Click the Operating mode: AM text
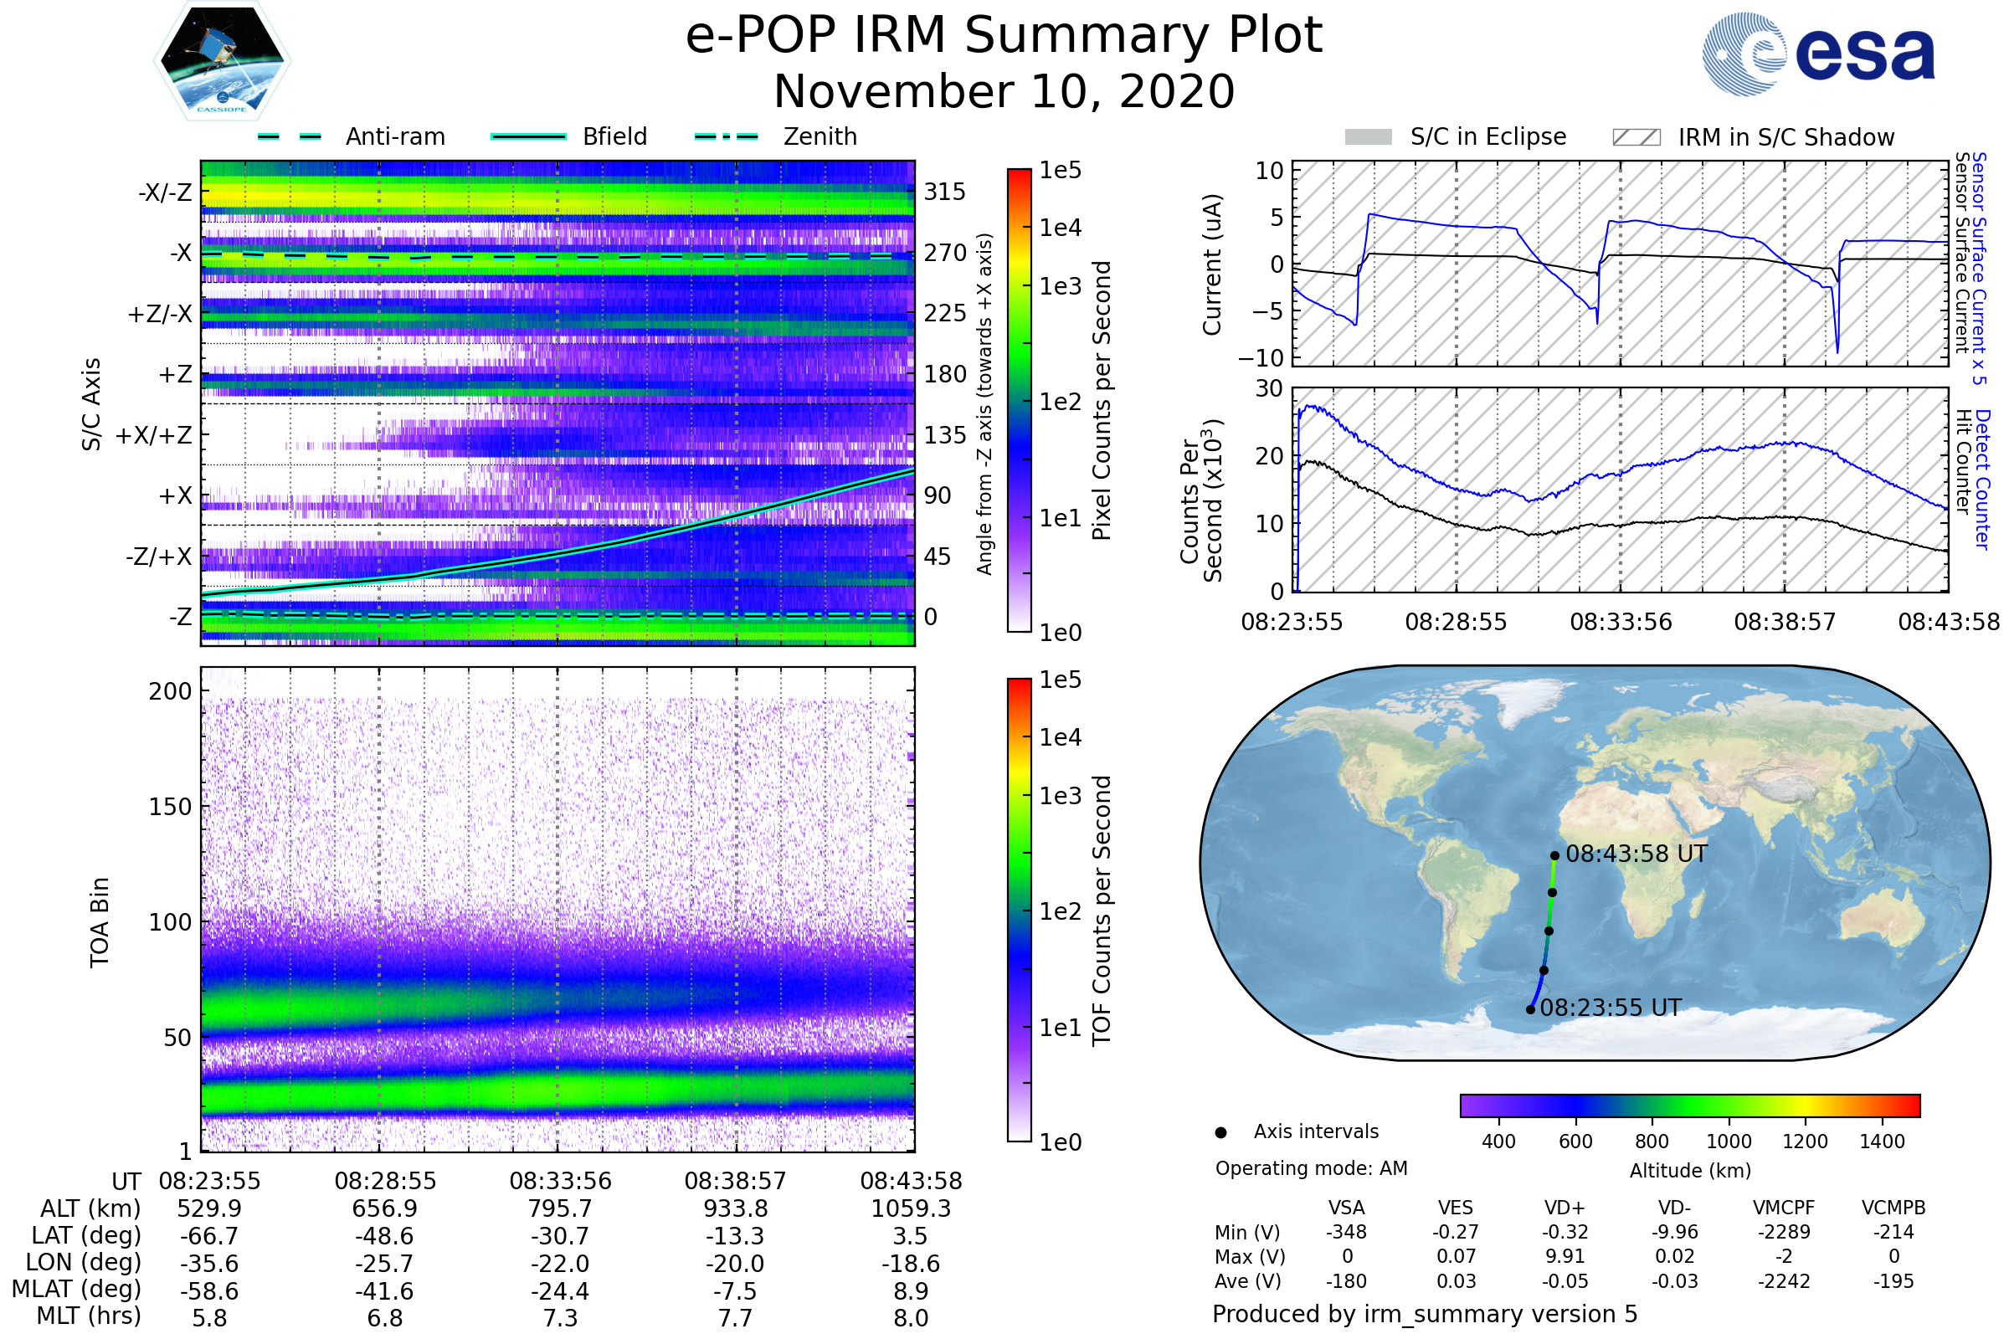This screenshot has height=1339, width=2009. 1311,1168
